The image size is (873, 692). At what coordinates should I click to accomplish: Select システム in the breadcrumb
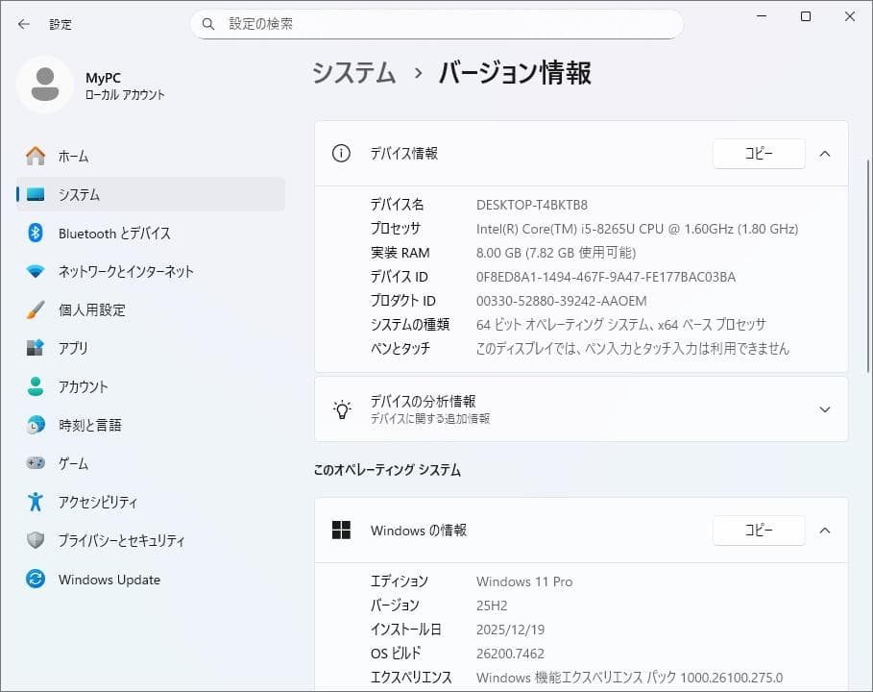(352, 72)
